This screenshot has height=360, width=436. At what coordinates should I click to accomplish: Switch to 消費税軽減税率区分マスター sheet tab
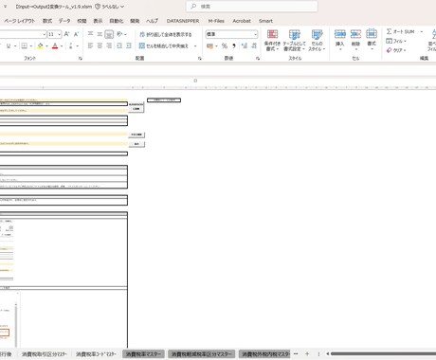202,354
